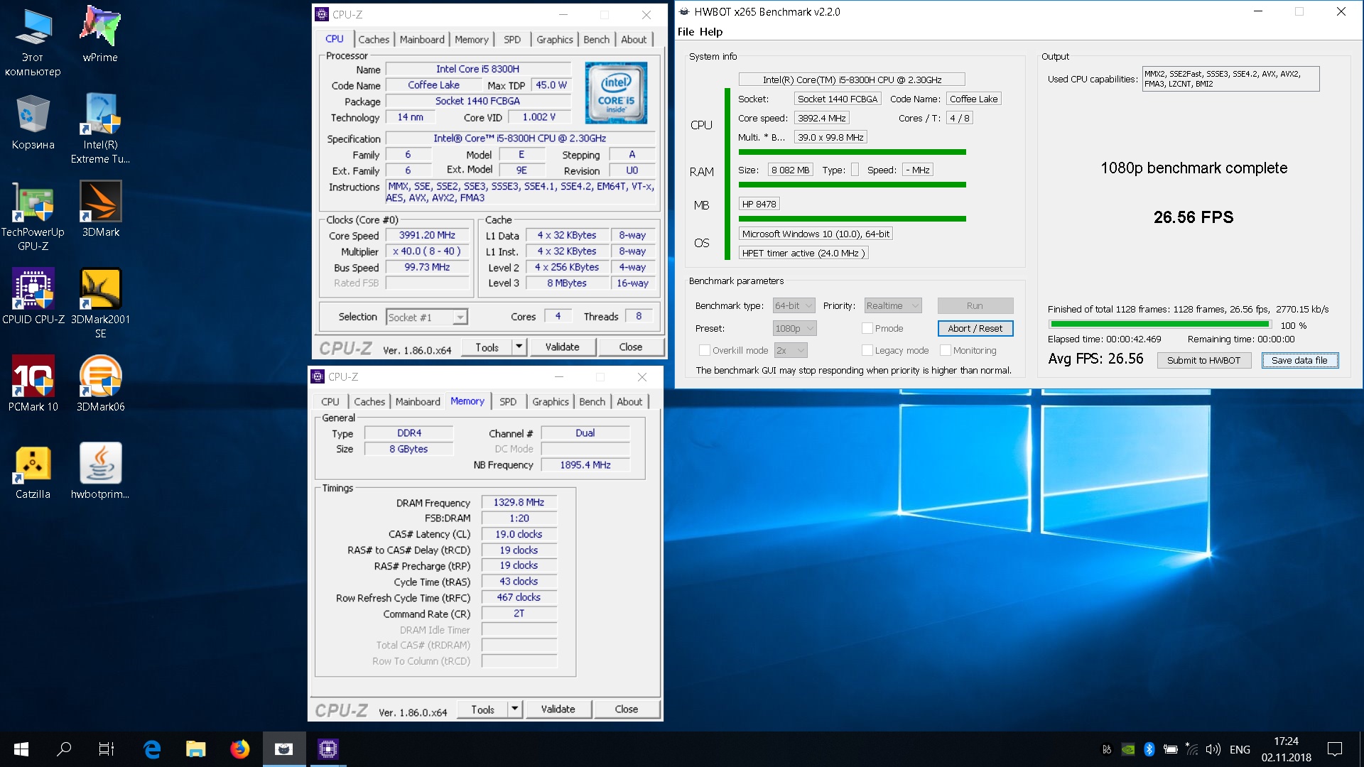The width and height of the screenshot is (1364, 767).
Task: Open CPUID CPU-Z desktop shortcut
Action: click(33, 297)
